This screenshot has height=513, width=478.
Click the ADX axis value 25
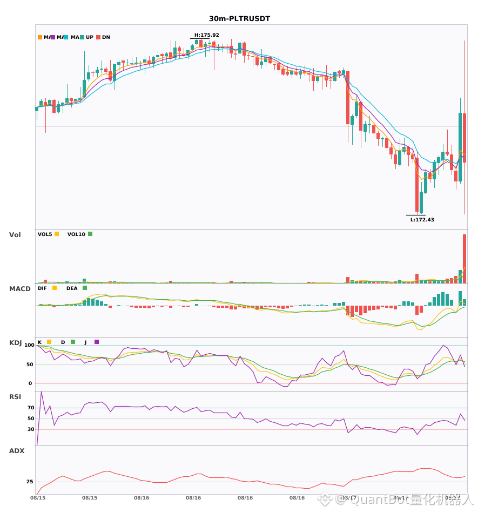point(30,482)
